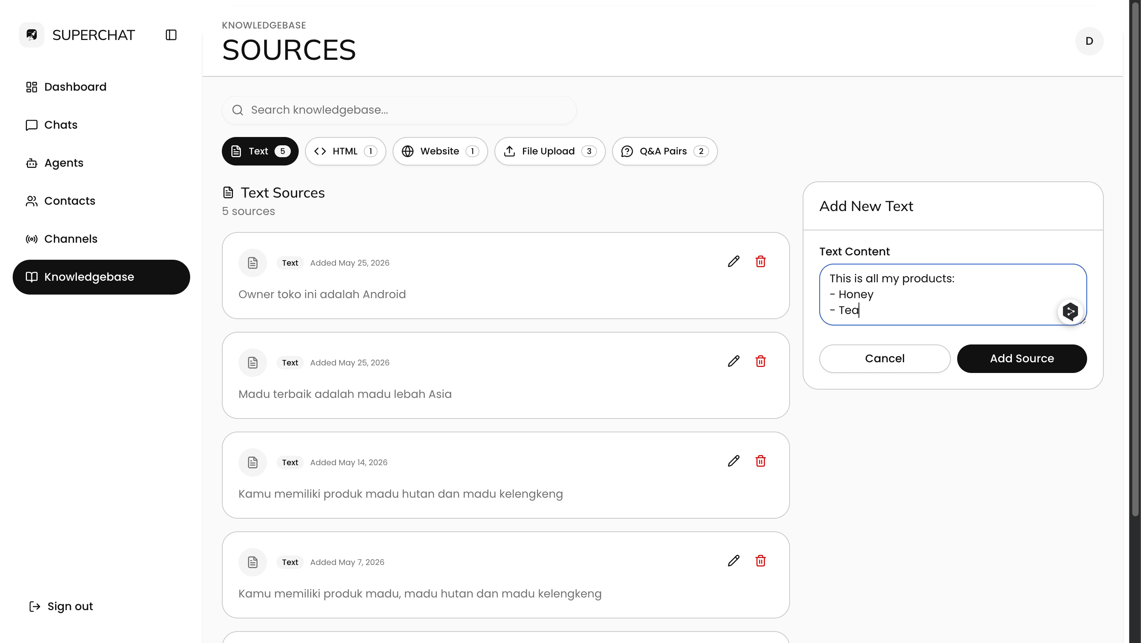Focus the Search knowledgebase field

(399, 110)
